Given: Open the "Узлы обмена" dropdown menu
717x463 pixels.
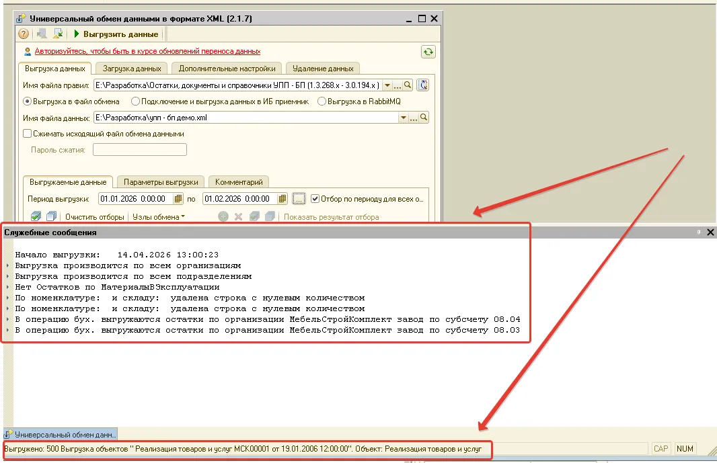Looking at the screenshot, I should click(159, 217).
